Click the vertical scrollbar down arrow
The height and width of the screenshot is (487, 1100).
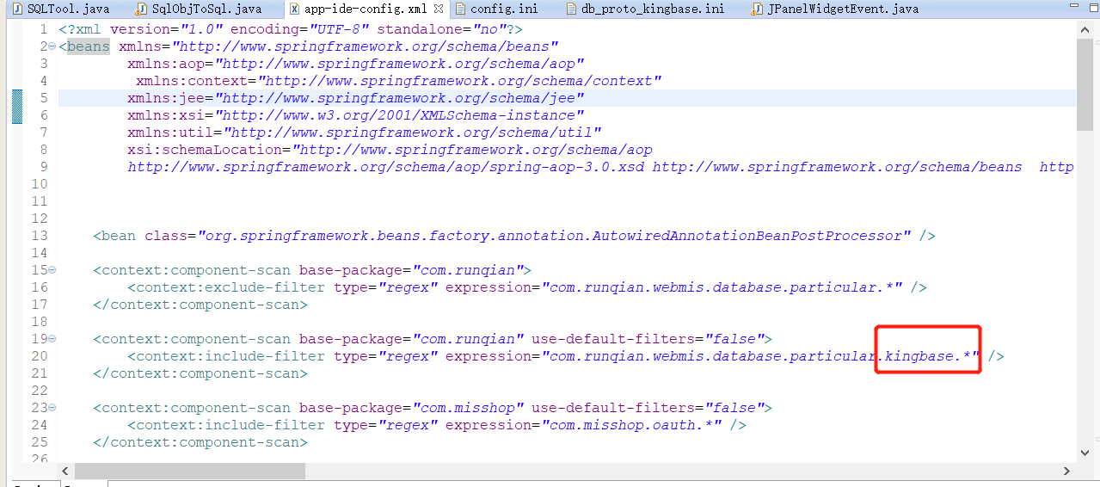point(1084,453)
